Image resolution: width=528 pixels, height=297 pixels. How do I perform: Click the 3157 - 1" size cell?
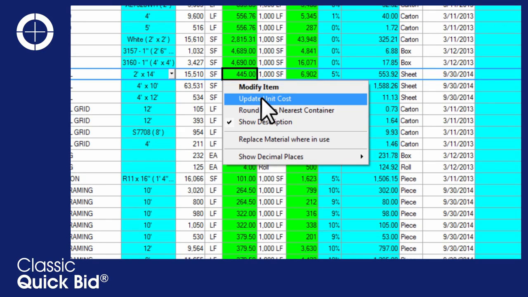[x=148, y=51]
